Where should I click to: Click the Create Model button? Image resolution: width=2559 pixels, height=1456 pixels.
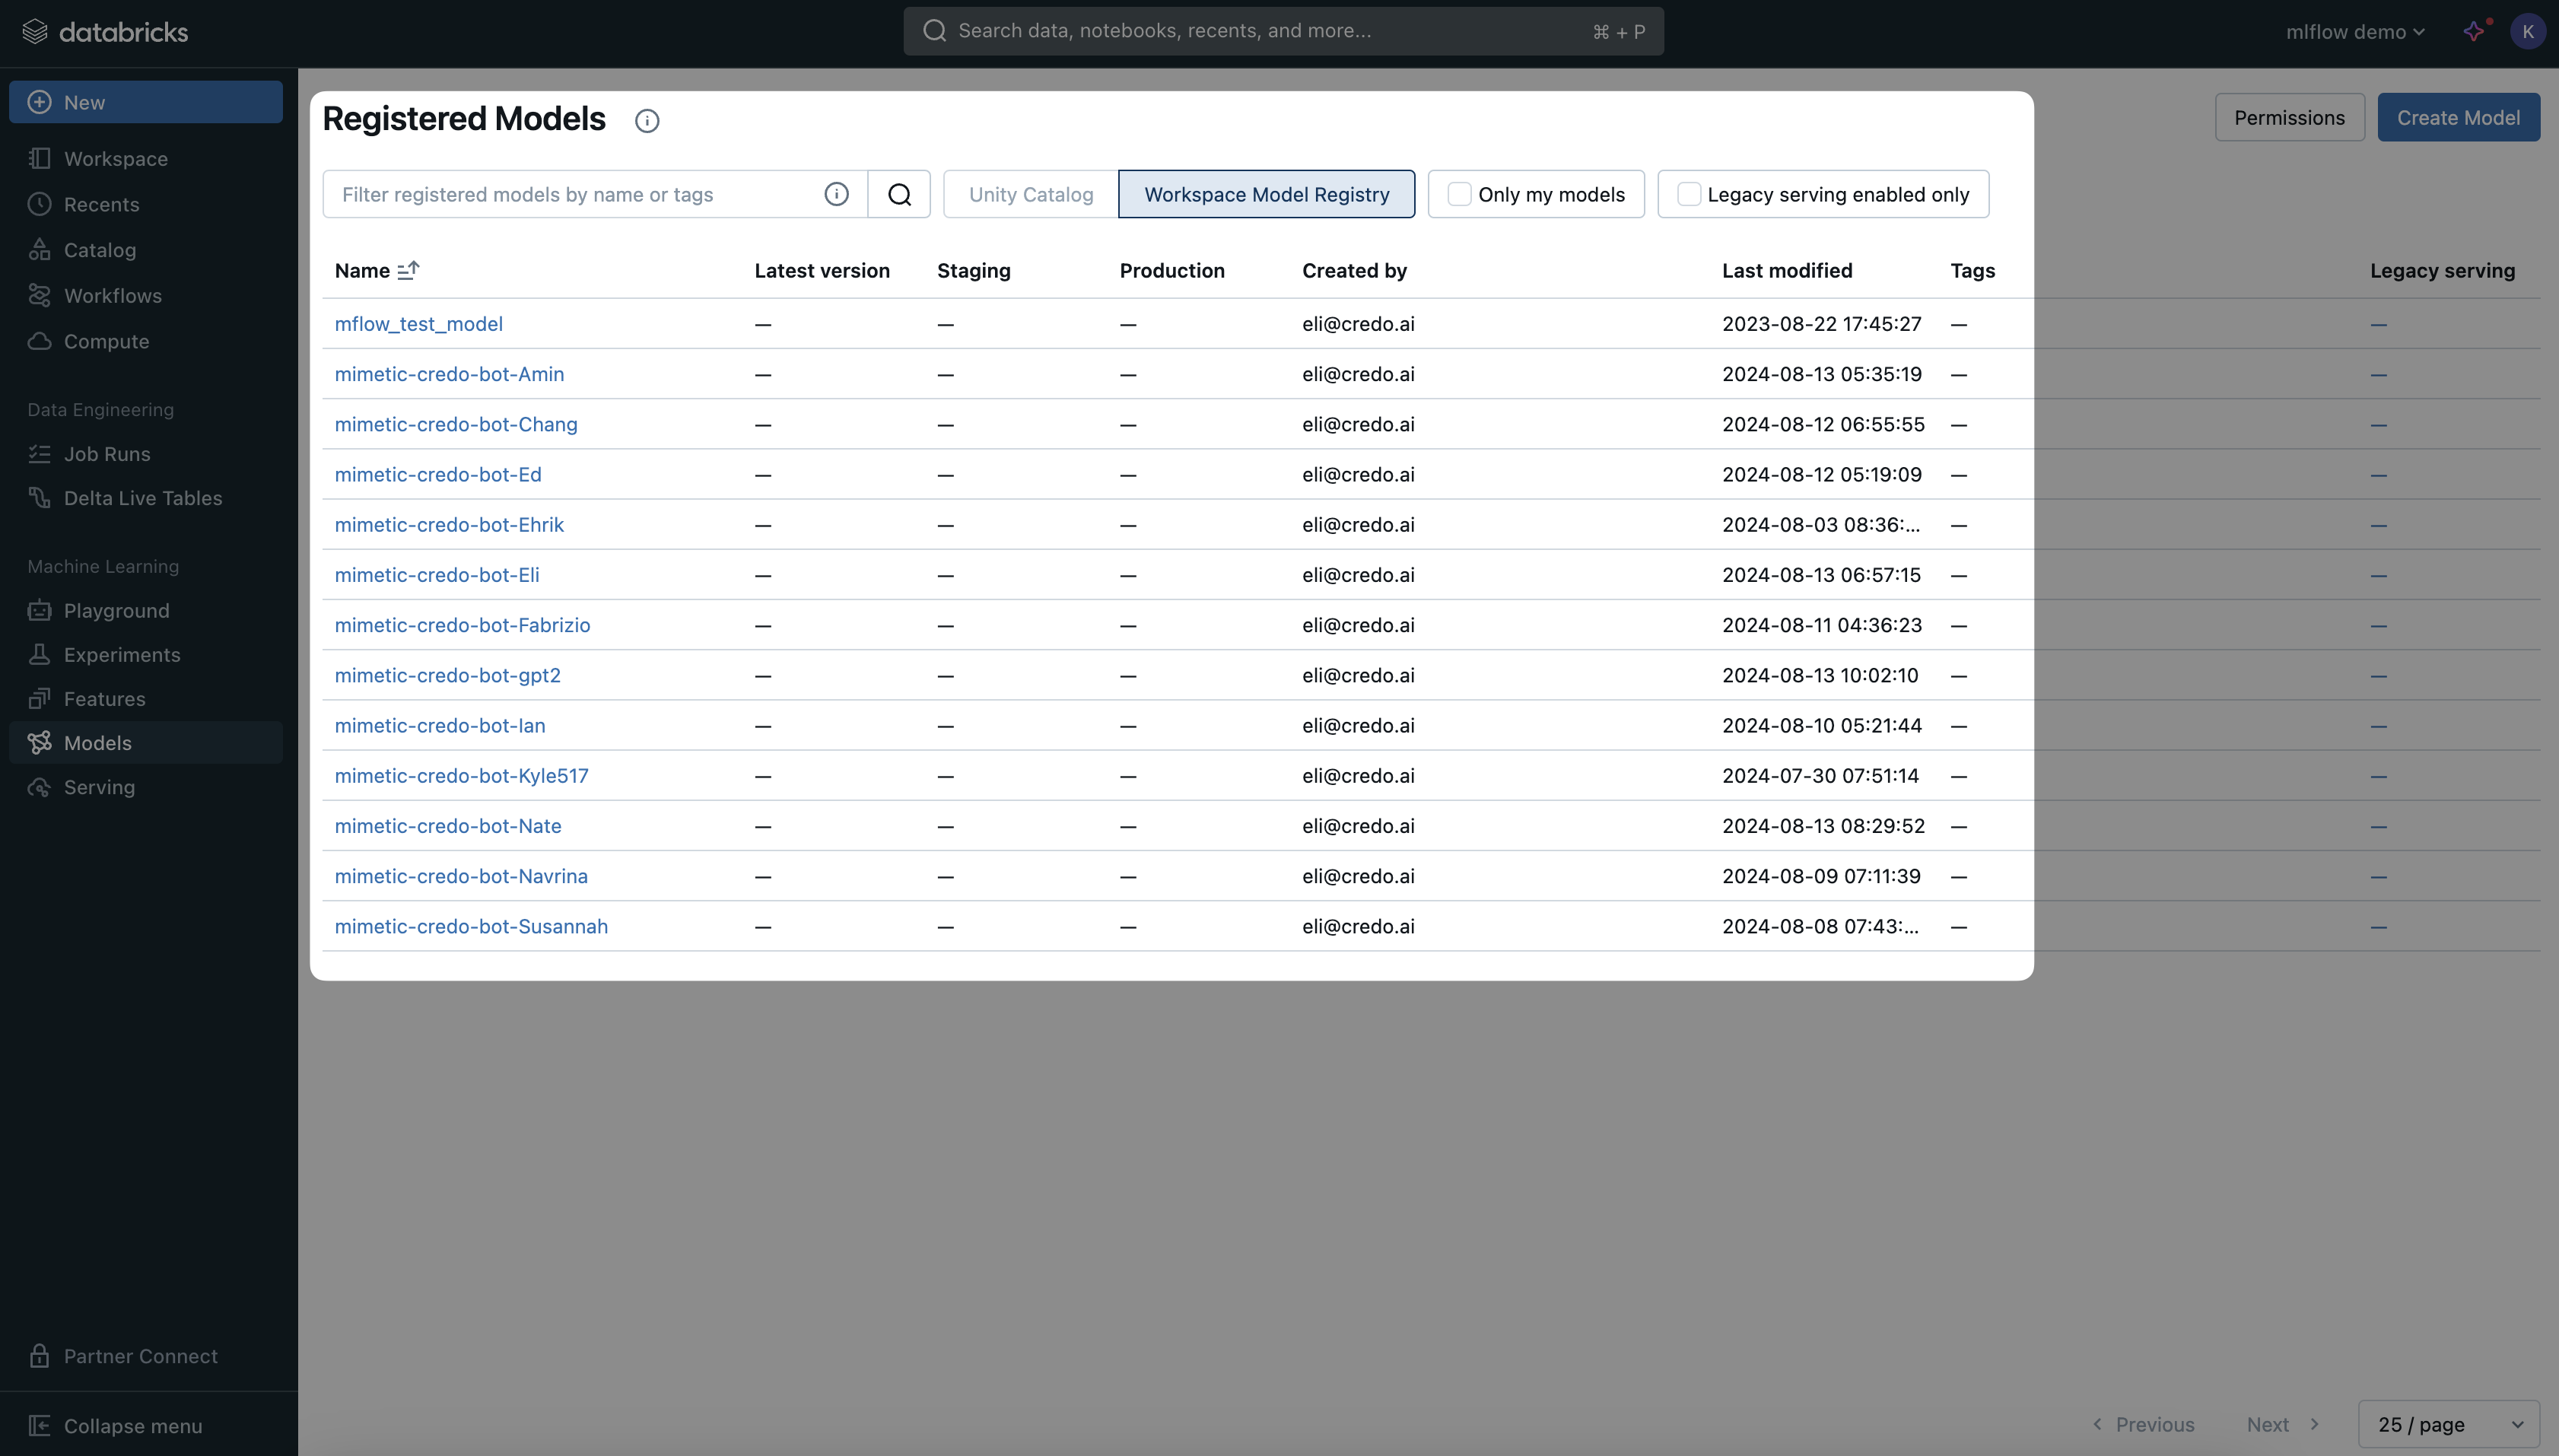click(2458, 117)
